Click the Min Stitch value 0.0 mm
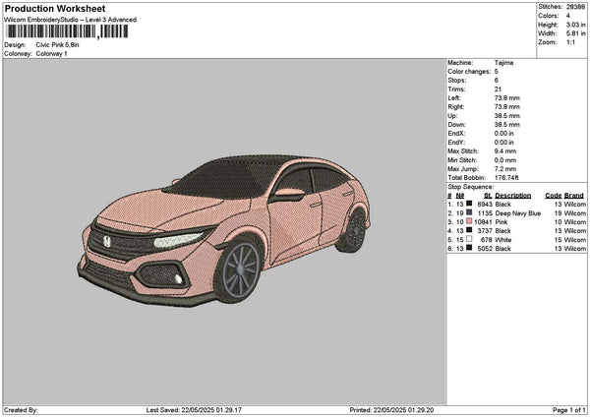 tap(505, 160)
